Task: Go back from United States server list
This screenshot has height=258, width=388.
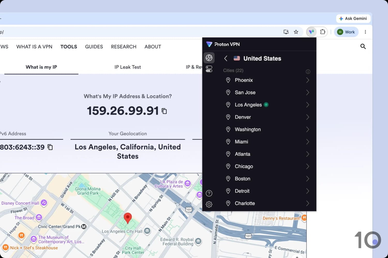Action: pos(226,58)
